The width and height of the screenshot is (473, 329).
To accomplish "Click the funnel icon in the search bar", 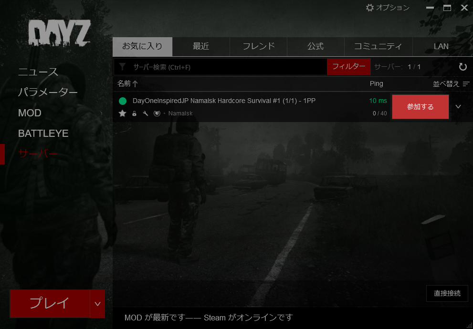I will [122, 67].
